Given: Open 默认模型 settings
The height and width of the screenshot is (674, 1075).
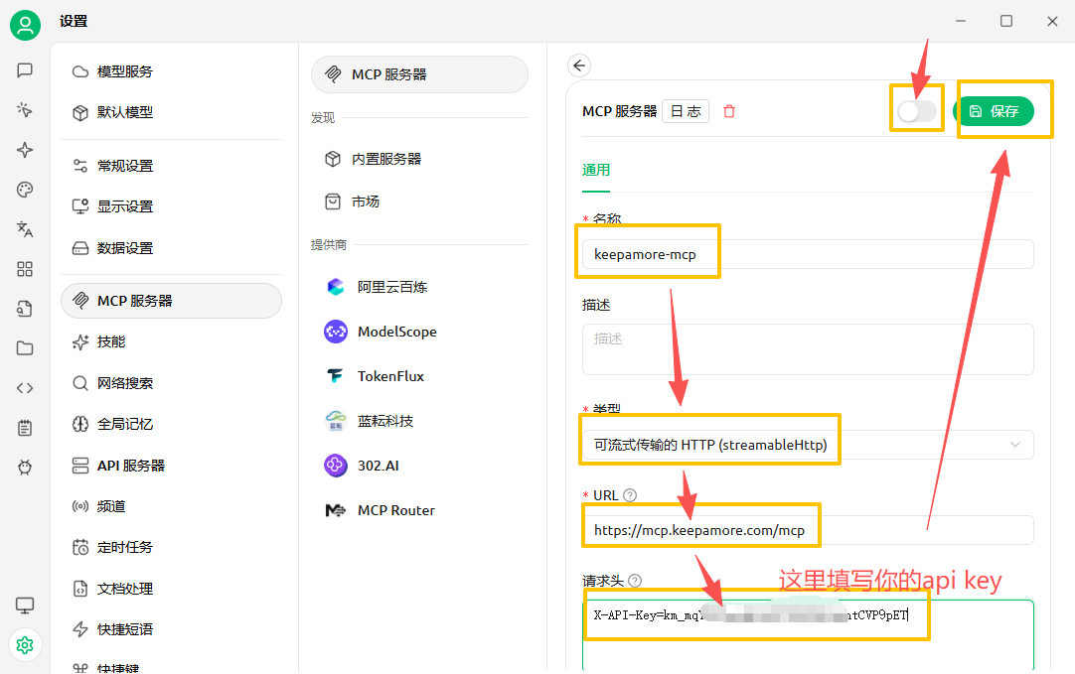Looking at the screenshot, I should click(172, 112).
